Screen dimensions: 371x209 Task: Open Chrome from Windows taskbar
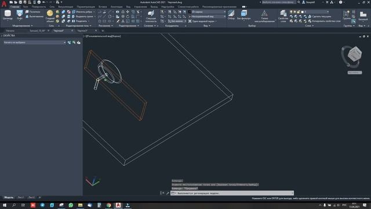tap(108, 205)
